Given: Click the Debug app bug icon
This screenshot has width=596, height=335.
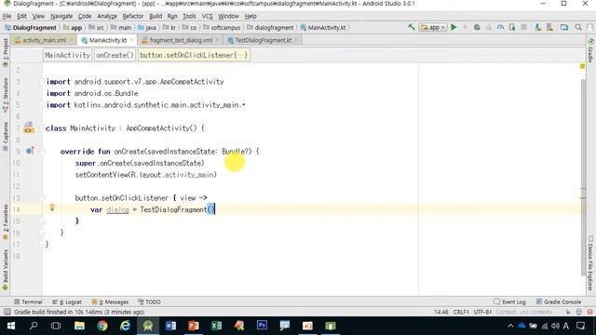Looking at the screenshot, I should point(477,27).
